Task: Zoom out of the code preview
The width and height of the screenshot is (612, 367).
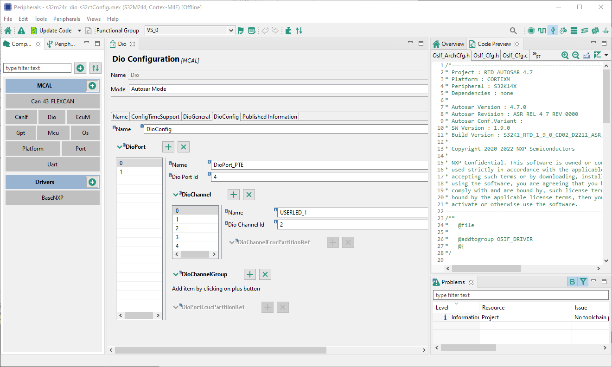Action: (x=575, y=55)
